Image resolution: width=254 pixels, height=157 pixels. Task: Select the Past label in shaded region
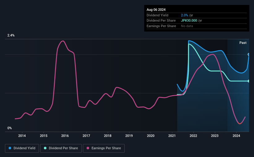point(243,43)
